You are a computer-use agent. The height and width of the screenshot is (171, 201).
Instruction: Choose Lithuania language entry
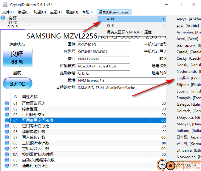click(184, 150)
